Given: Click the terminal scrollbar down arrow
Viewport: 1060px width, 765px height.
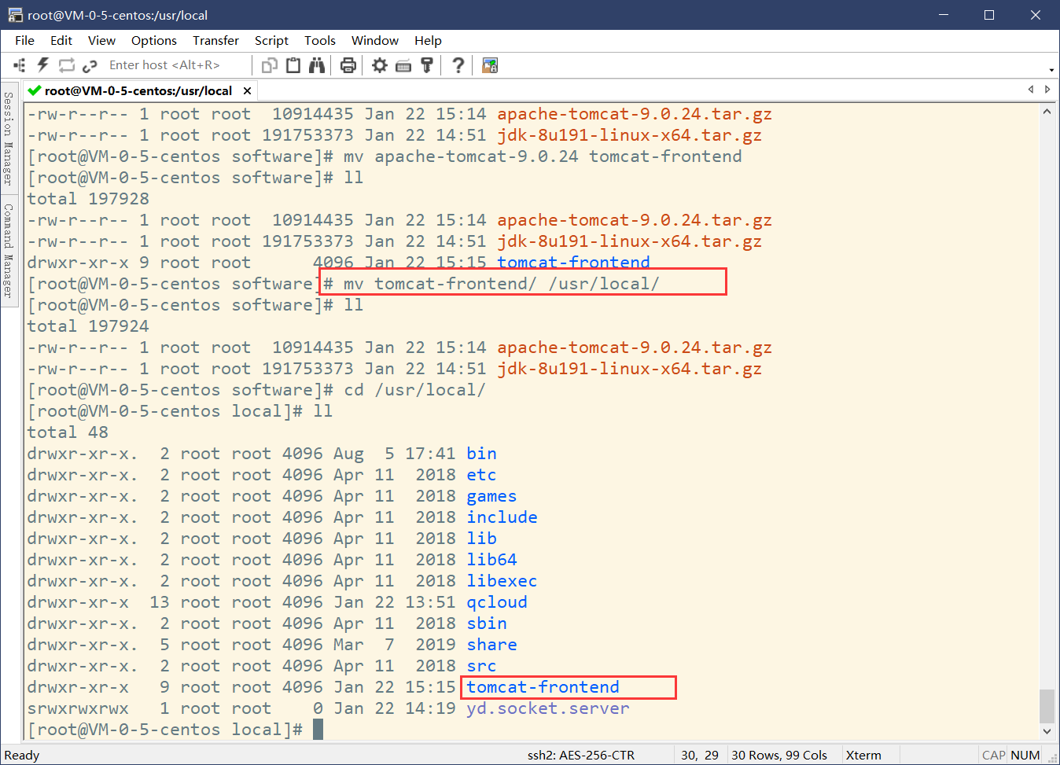Looking at the screenshot, I should 1047,731.
